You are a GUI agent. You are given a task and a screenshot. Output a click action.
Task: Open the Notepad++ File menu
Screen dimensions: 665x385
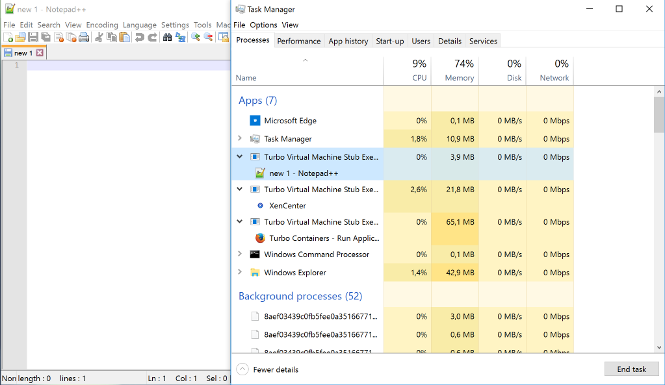tap(9, 25)
